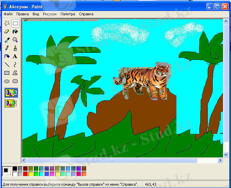Activate the Fill With Color bucket
The height and width of the screenshot is (188, 231).
click(x=15, y=32)
